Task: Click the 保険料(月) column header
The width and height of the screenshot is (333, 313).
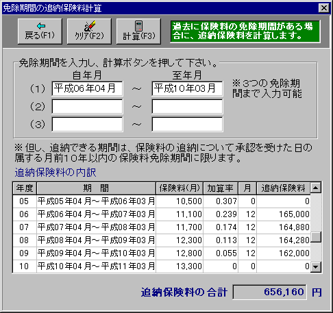Action: [180, 188]
